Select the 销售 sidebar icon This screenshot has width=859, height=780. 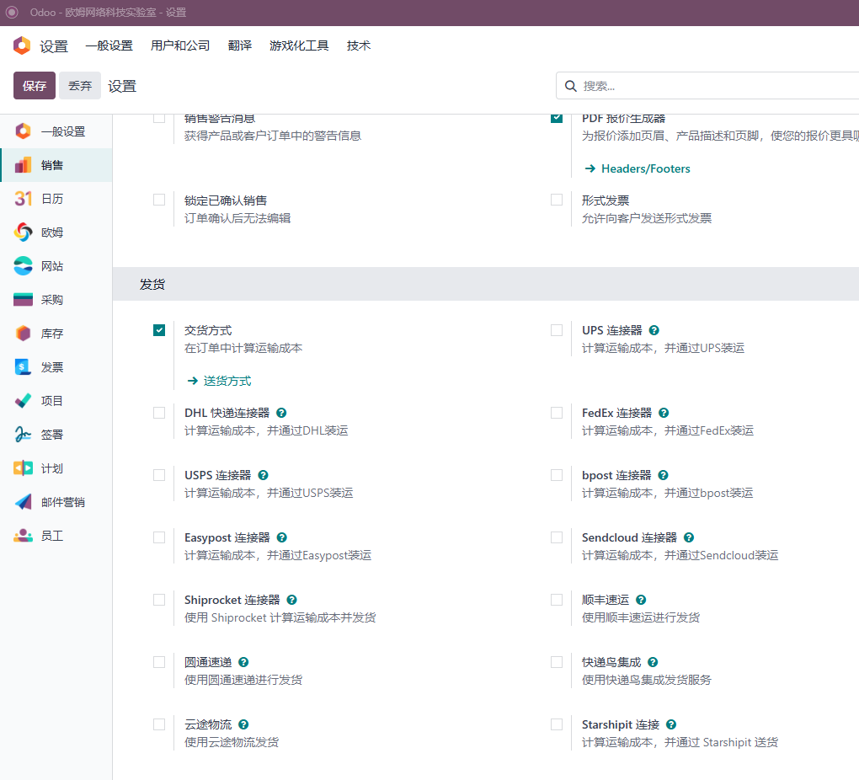click(23, 165)
